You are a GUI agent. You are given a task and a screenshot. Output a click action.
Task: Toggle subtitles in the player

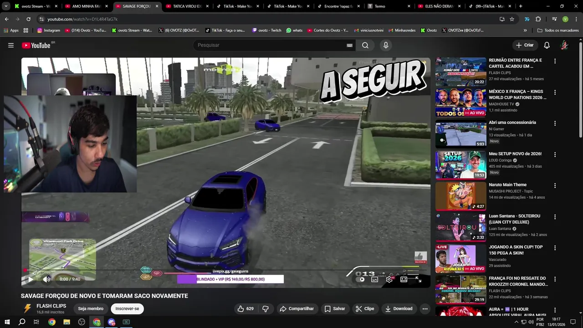click(x=374, y=279)
